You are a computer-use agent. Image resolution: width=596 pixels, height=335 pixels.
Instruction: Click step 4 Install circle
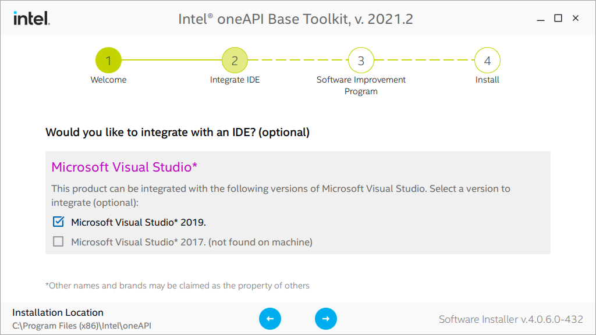pyautogui.click(x=487, y=60)
